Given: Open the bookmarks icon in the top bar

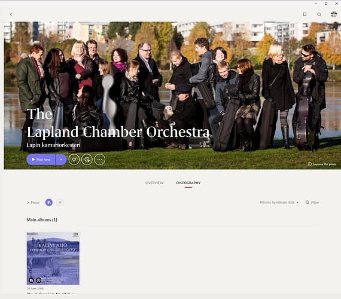Looking at the screenshot, I should 305,14.
